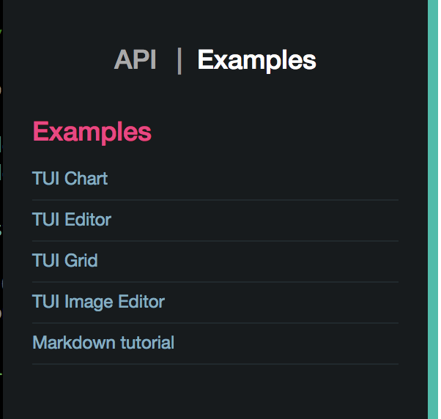This screenshot has width=441, height=419.
Task: Click the pink Examples heading
Action: coord(92,132)
